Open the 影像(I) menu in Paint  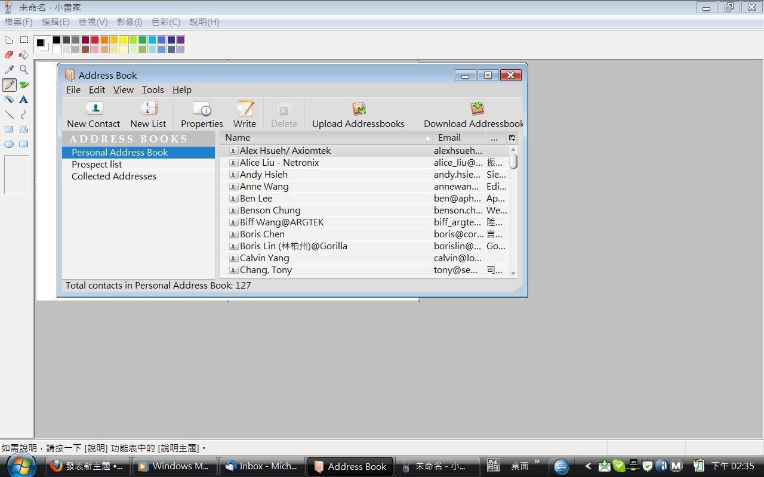[x=130, y=22]
